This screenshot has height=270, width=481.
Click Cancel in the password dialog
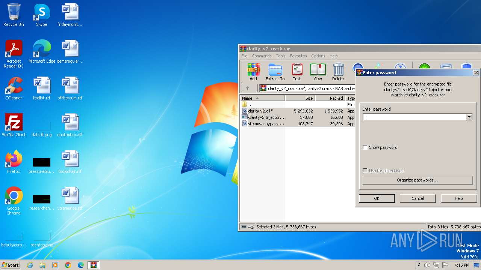[x=417, y=198]
